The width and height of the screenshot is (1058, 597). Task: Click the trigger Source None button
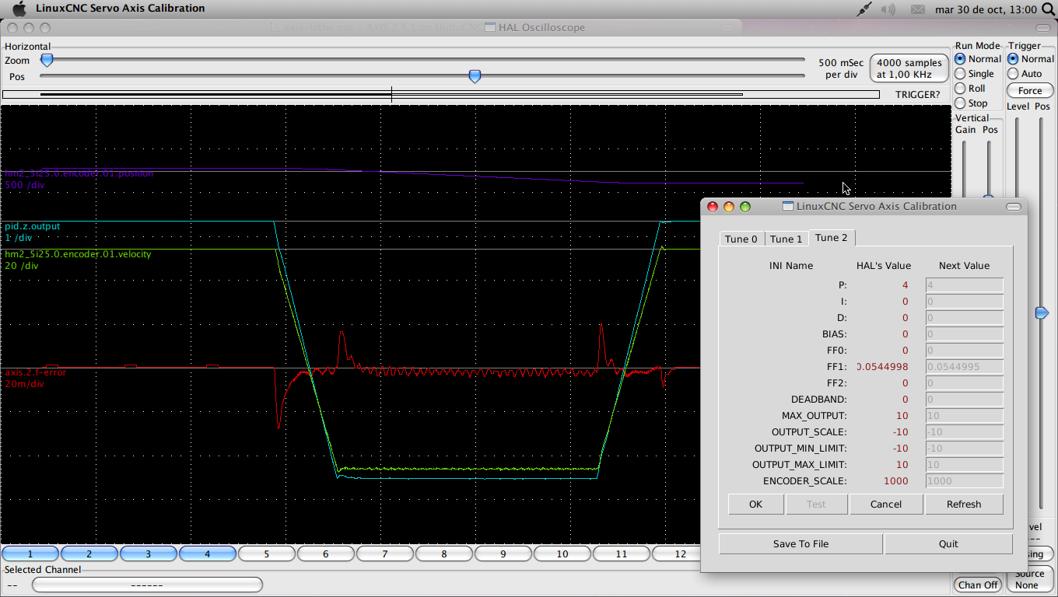click(1030, 579)
